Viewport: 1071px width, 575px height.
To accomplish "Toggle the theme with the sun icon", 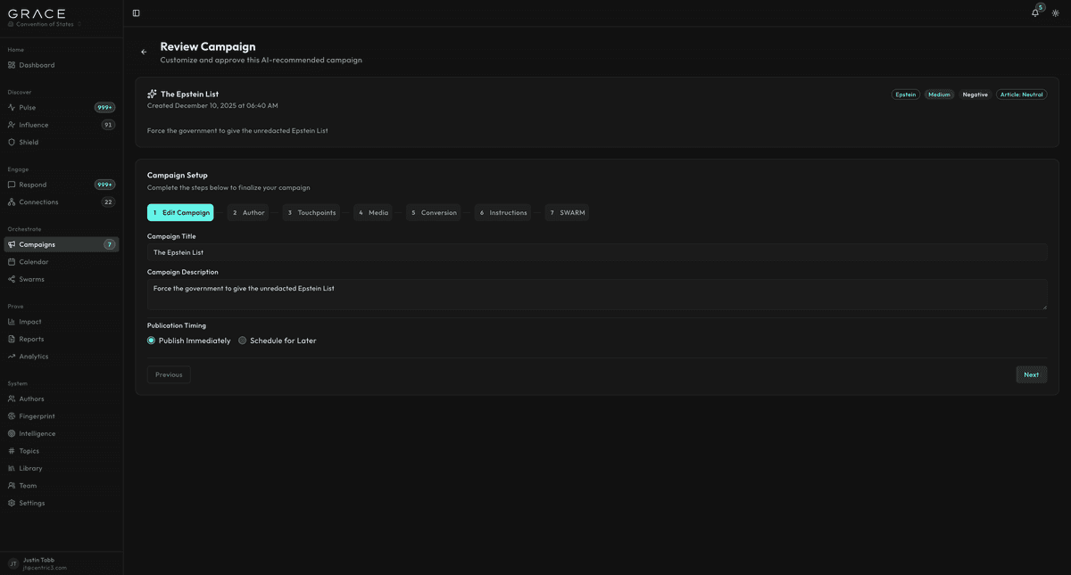I will point(1054,13).
